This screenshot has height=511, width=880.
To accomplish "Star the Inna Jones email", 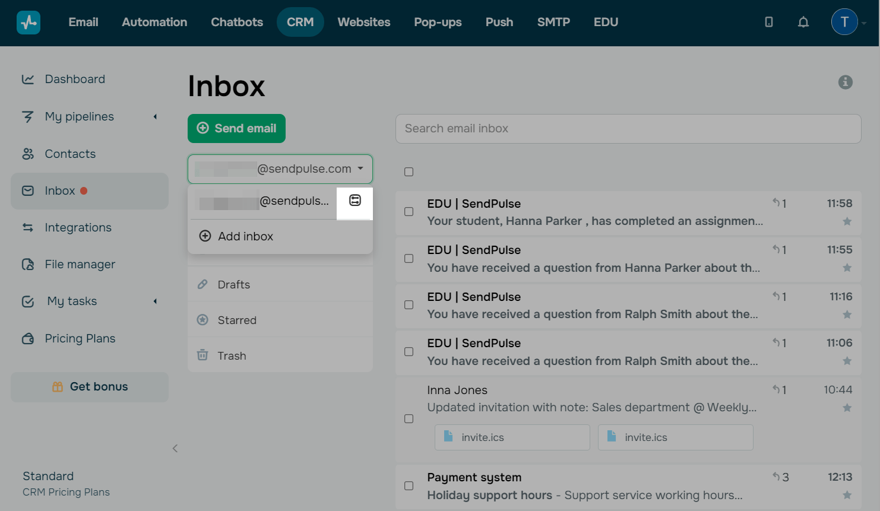I will coord(847,408).
